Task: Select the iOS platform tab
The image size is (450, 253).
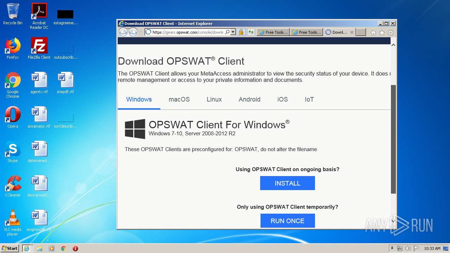Action: tap(282, 99)
